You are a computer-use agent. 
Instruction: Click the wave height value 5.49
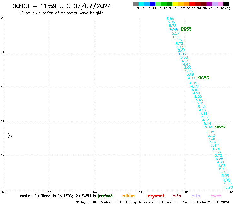pos(190,74)
